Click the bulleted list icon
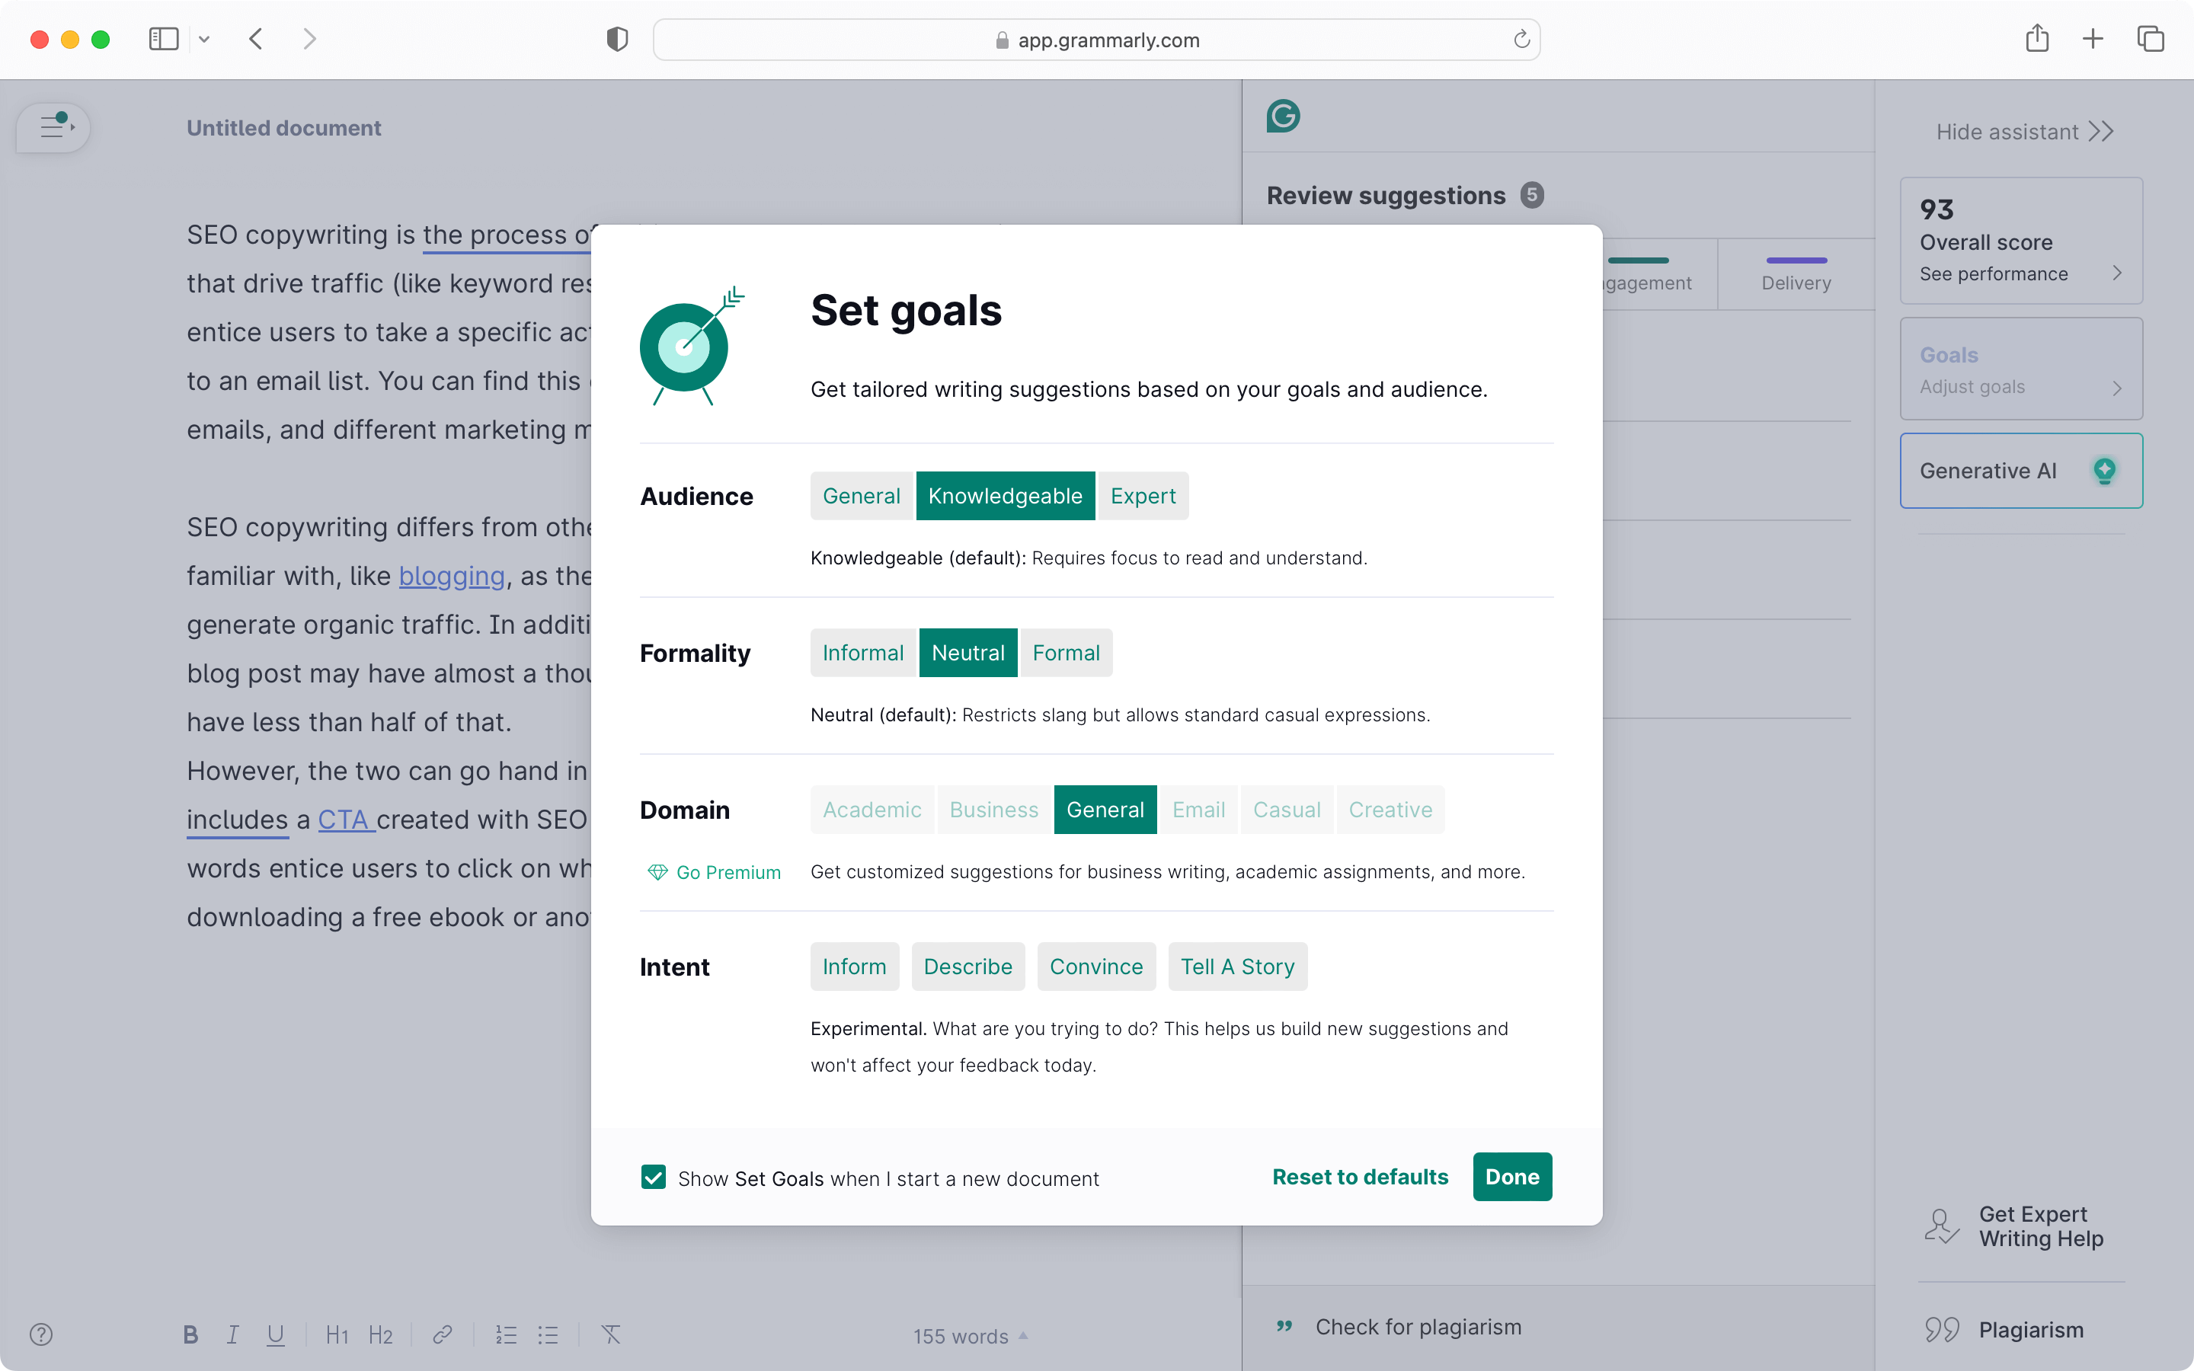 point(548,1334)
